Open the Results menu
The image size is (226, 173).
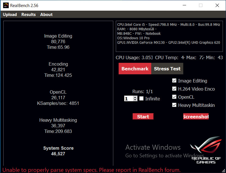(x=29, y=15)
